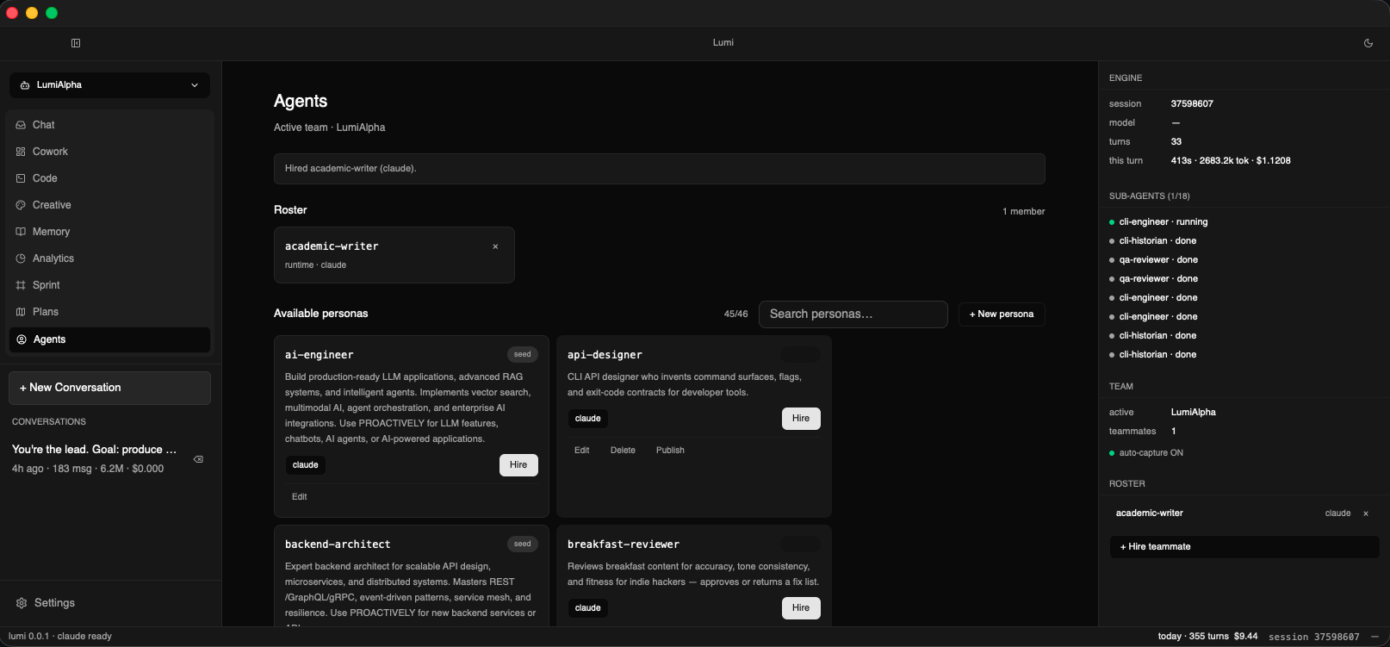Screen dimensions: 1390x647
Task: Open the Memory section
Action: tap(109, 232)
